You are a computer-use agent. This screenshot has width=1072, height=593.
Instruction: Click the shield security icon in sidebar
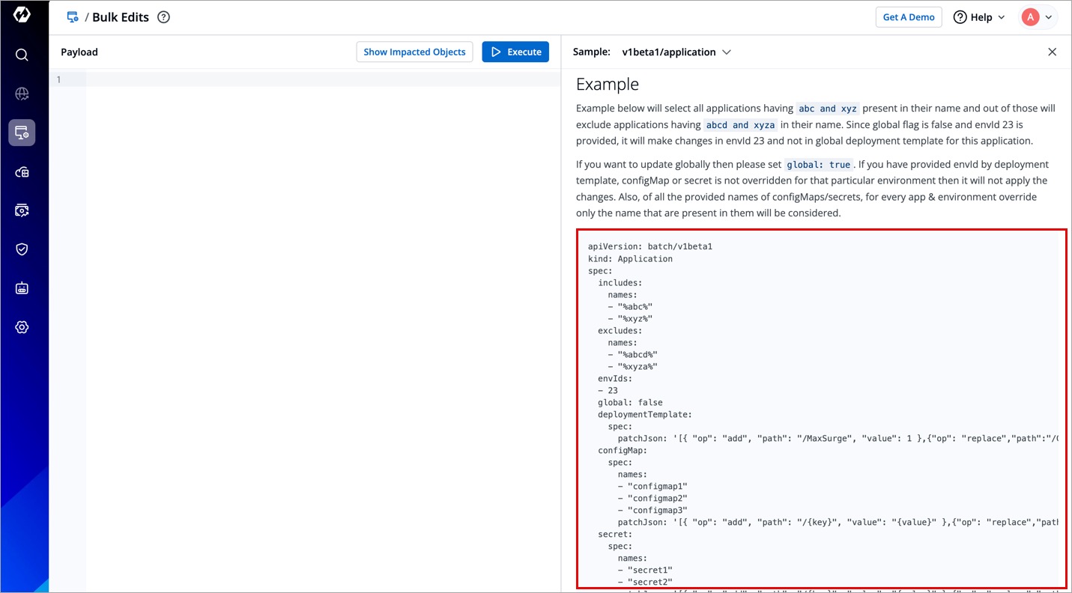click(x=22, y=249)
